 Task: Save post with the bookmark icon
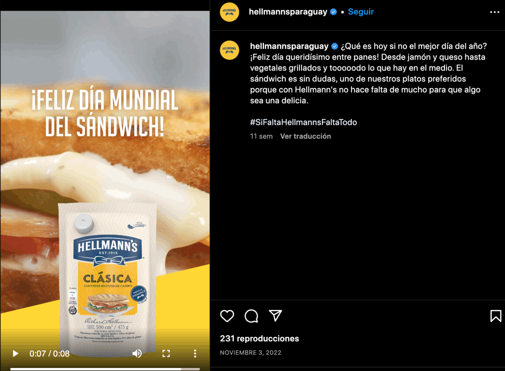496,316
